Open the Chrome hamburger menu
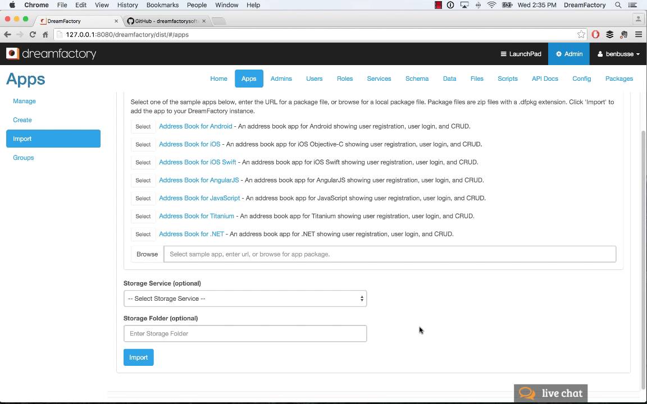 pos(639,35)
